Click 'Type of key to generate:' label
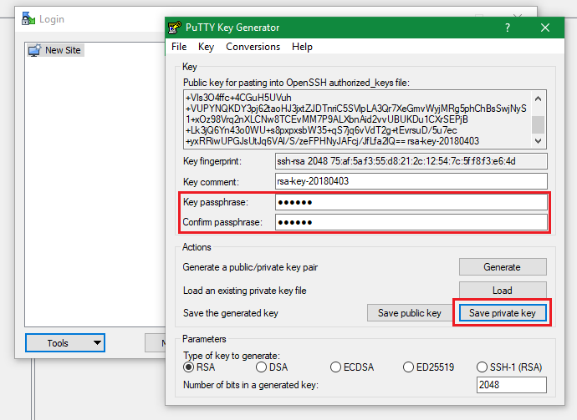577x420 pixels. 232,356
